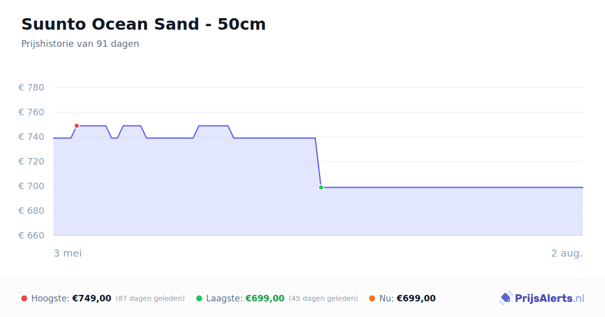
Task: Click the € 660 axis label
Action: pos(31,235)
